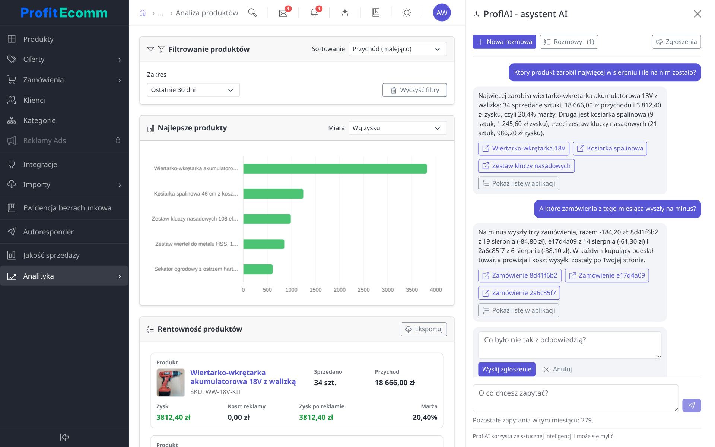Toggle the light/dark theme sun icon
This screenshot has width=715, height=447.
coord(407,13)
